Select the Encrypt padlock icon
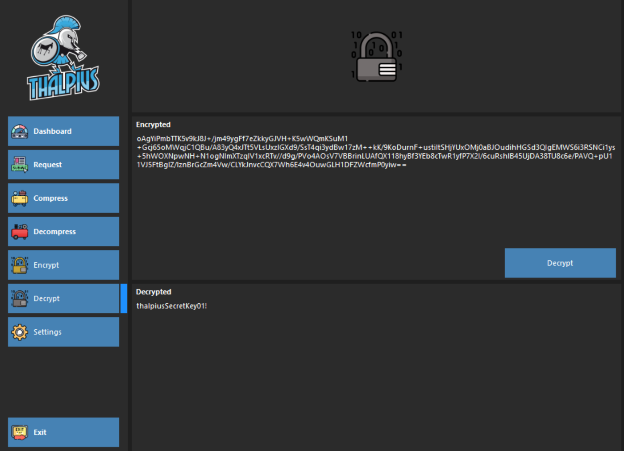The height and width of the screenshot is (451, 624). (x=19, y=265)
